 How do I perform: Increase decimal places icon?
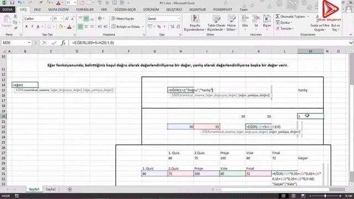point(172,27)
